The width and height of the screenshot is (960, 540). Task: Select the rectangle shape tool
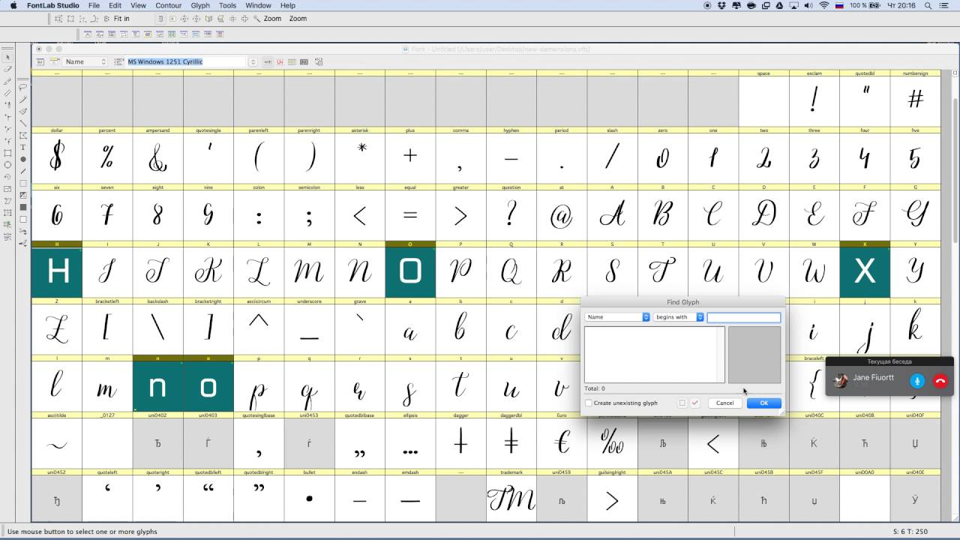[x=7, y=153]
